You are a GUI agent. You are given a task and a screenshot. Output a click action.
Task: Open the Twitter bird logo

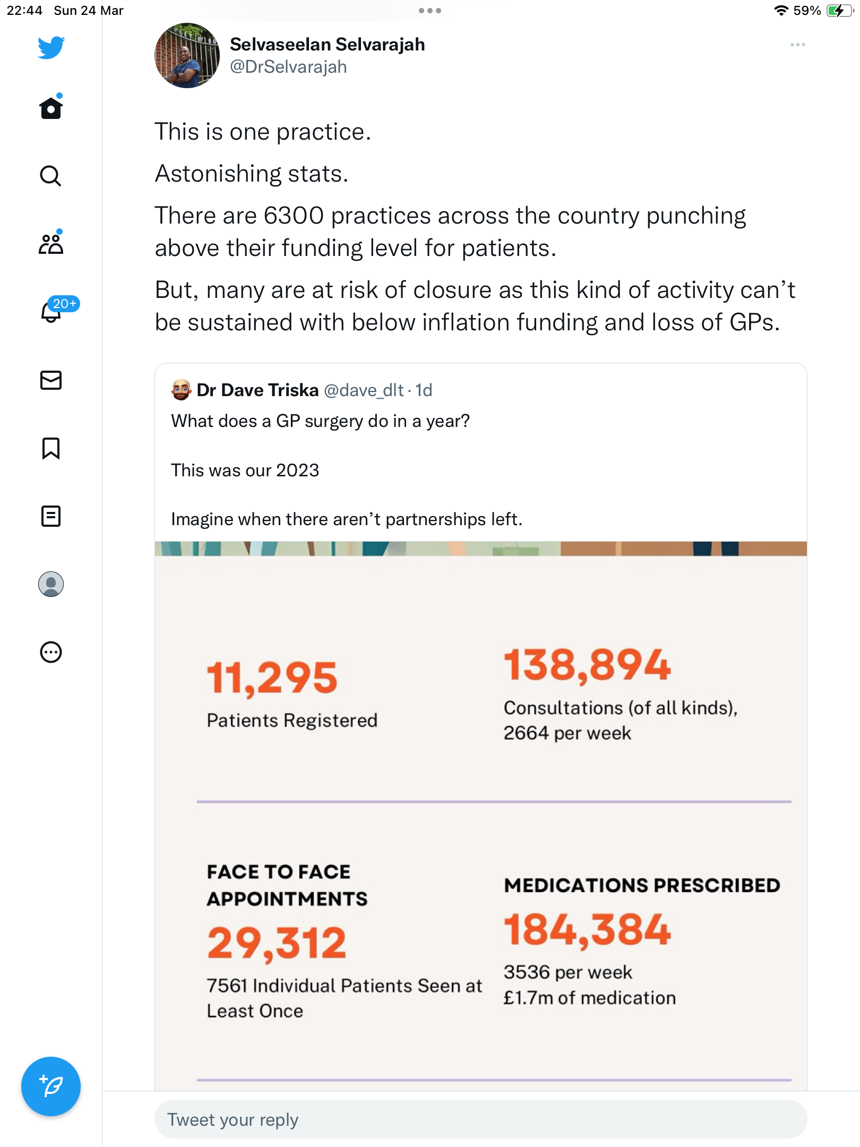tap(51, 48)
